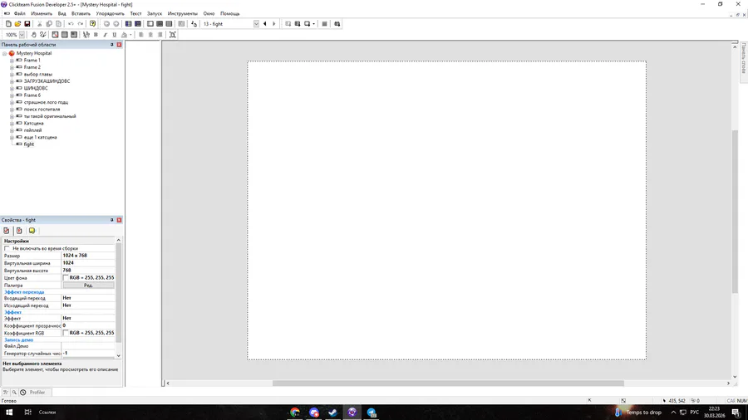Expand the ШИНДОВС tree node
Image resolution: width=748 pixels, height=420 pixels.
[12, 88]
